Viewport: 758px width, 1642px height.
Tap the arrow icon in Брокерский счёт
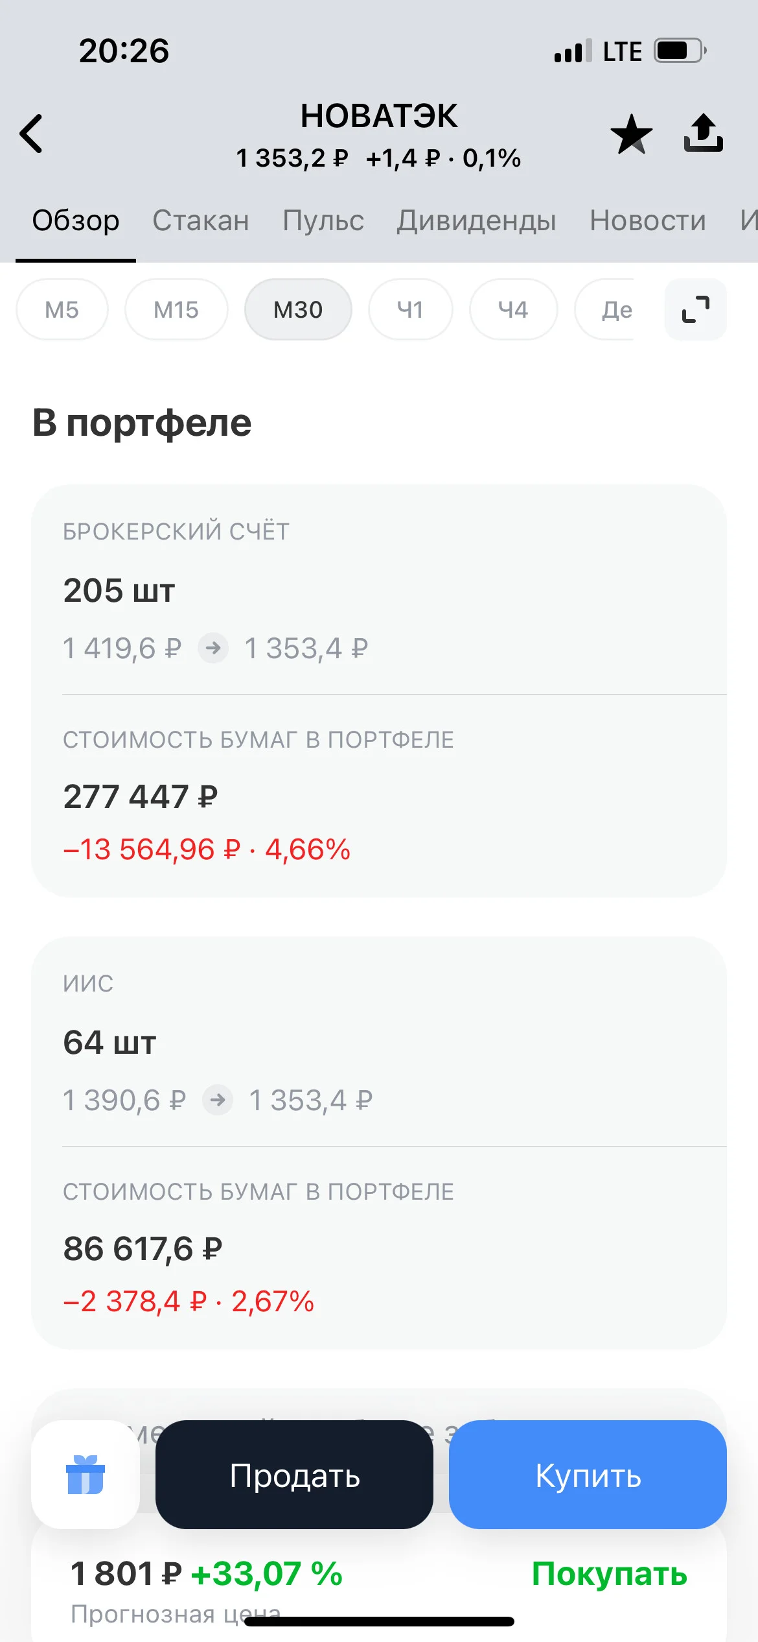point(213,648)
